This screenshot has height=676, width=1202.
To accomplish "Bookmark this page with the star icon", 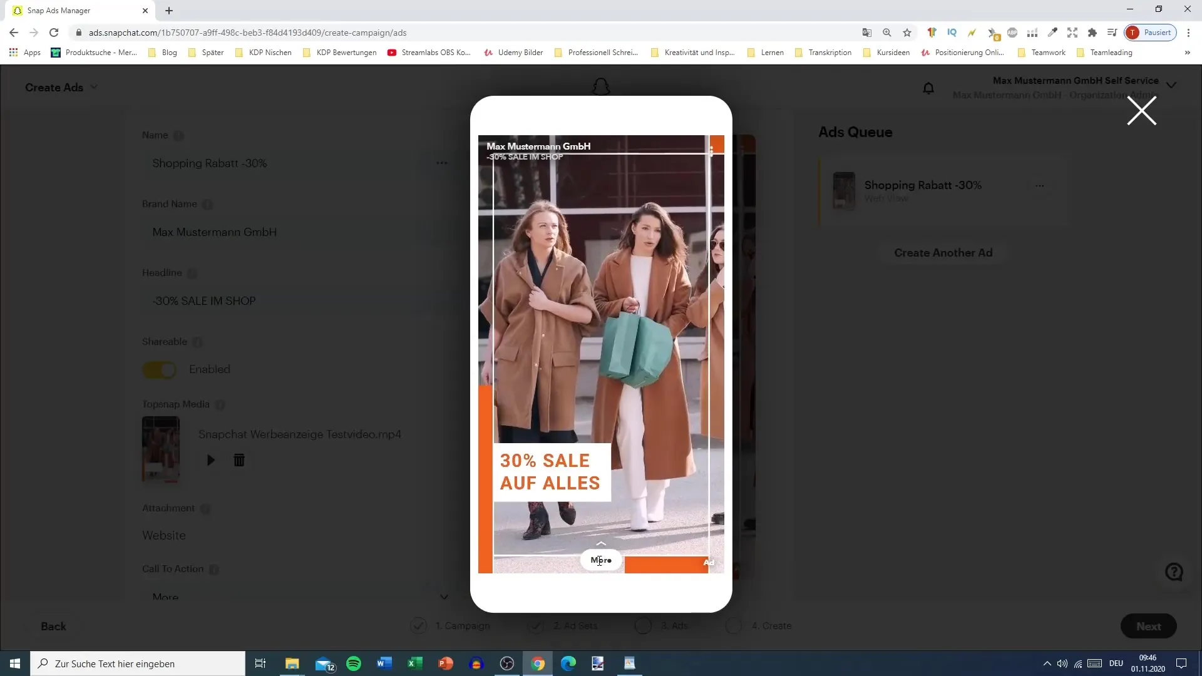I will pyautogui.click(x=907, y=33).
